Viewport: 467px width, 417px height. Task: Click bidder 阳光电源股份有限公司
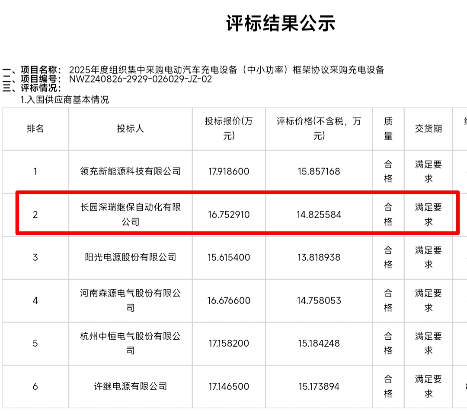pyautogui.click(x=131, y=258)
